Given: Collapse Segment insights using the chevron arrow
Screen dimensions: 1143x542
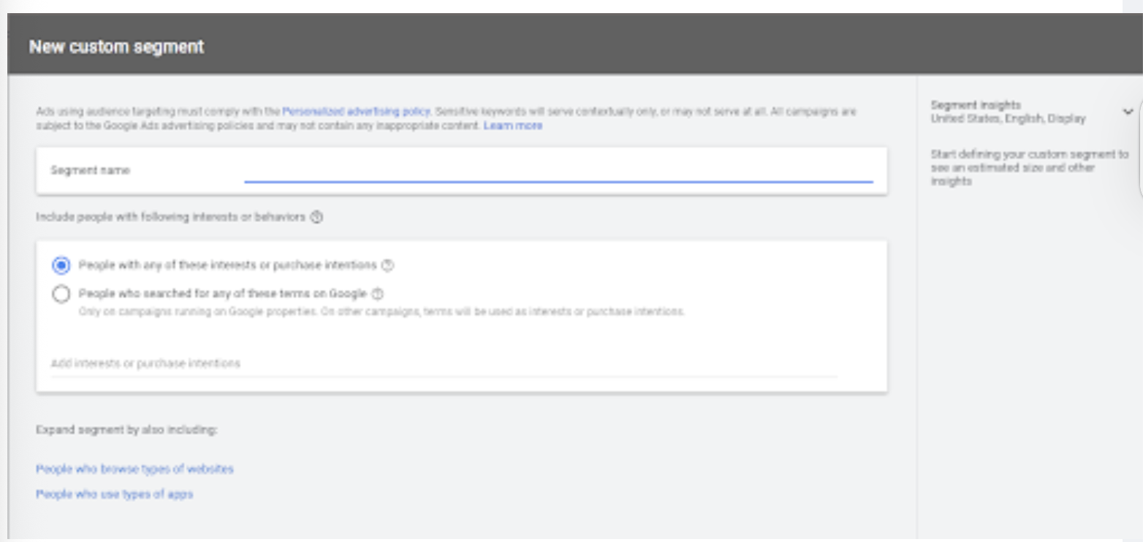Looking at the screenshot, I should point(1128,112).
